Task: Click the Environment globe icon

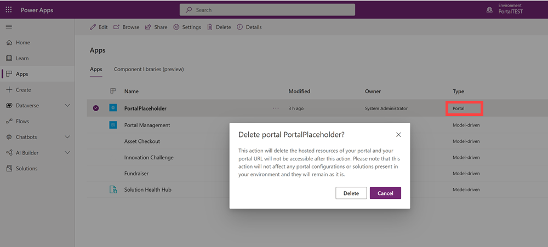Action: [x=489, y=10]
